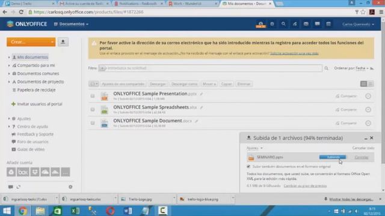Toggle 'Subir también documentos en formato original' checkbox
The image size is (385, 216).
click(248, 167)
